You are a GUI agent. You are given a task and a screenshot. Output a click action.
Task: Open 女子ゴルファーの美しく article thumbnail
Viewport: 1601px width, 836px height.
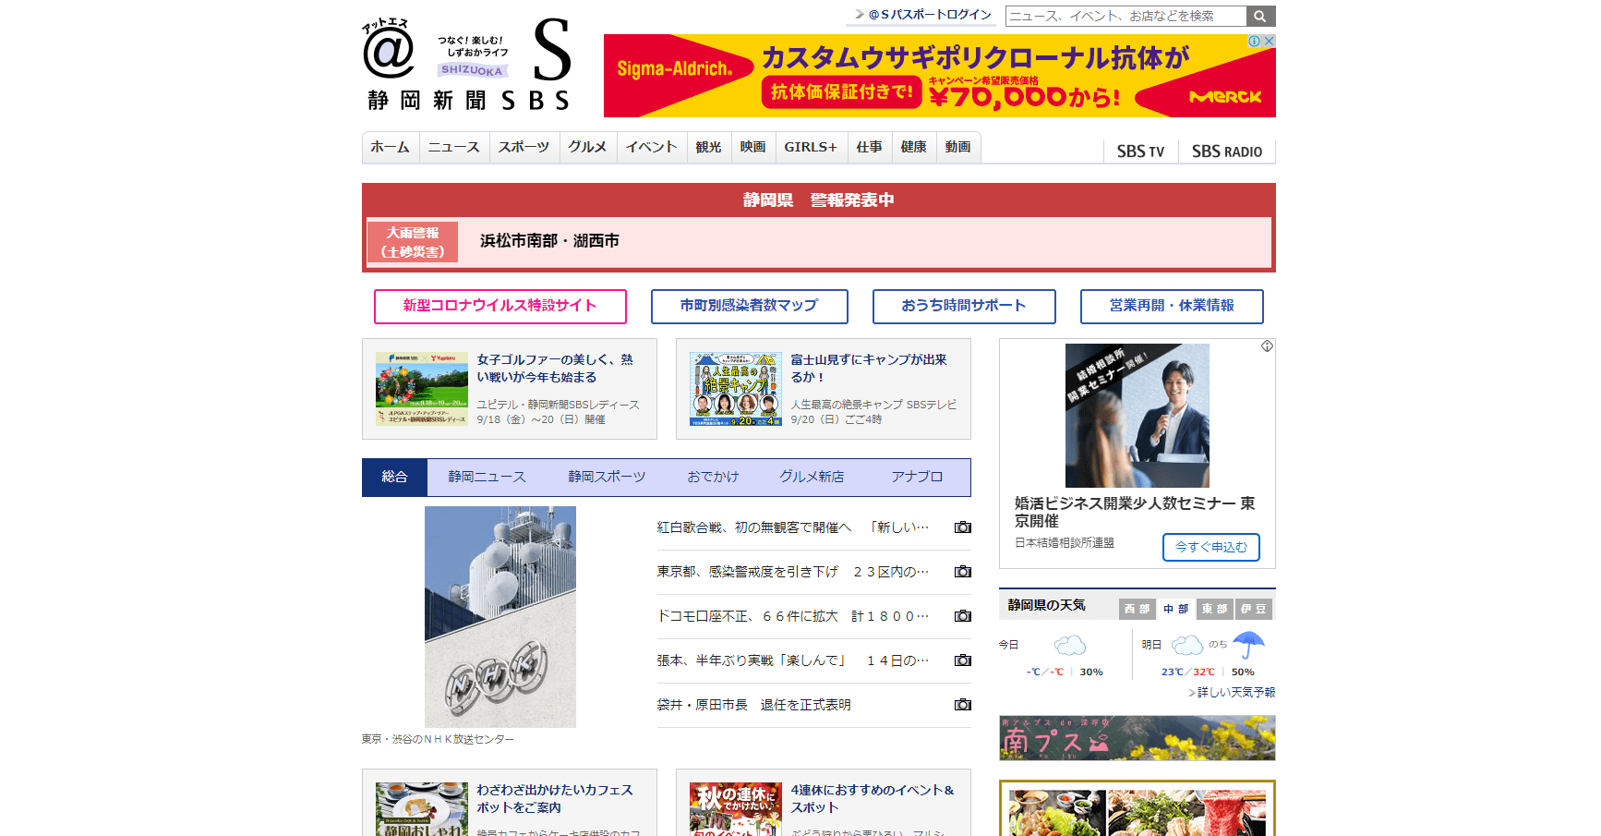click(422, 389)
